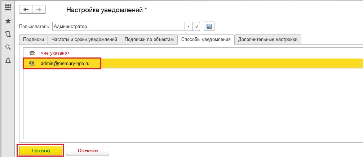This screenshot has height=157, width=363.
Task: Click the Пользователь field with Администратор
Action: 119,27
